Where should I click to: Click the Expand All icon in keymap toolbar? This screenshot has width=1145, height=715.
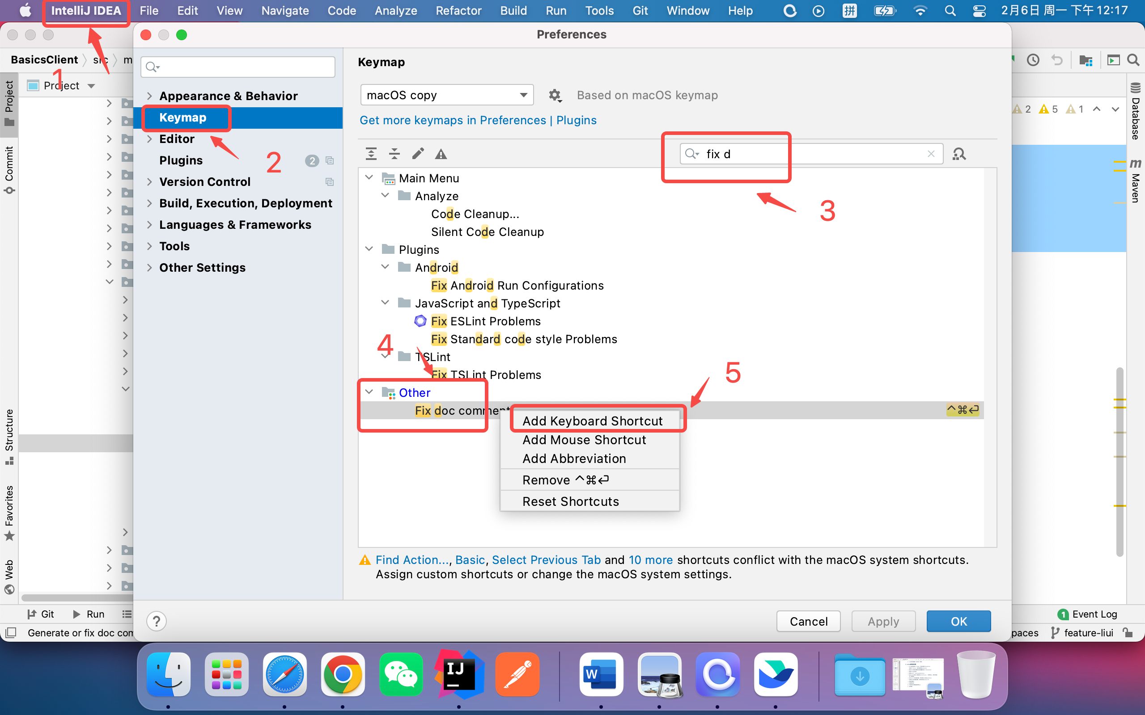click(371, 154)
